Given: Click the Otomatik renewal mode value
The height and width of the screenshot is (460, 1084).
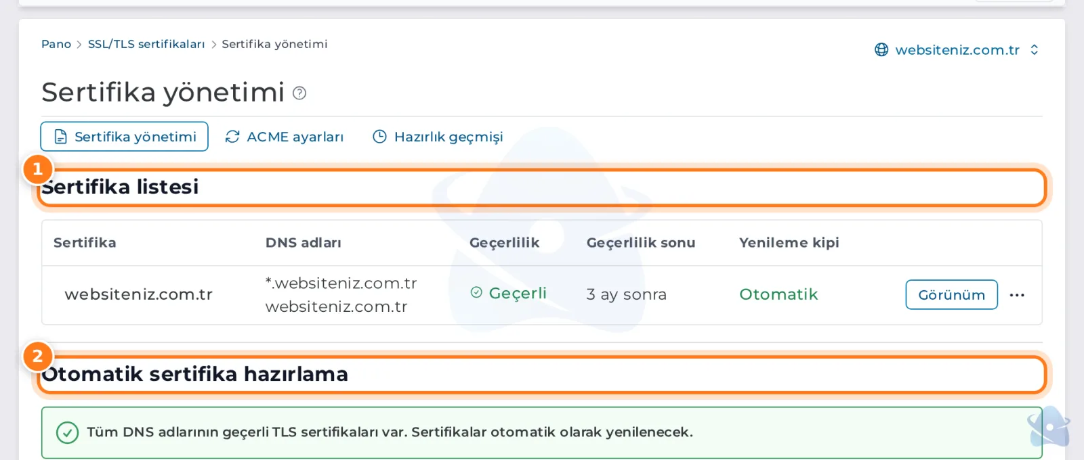Looking at the screenshot, I should (x=778, y=295).
